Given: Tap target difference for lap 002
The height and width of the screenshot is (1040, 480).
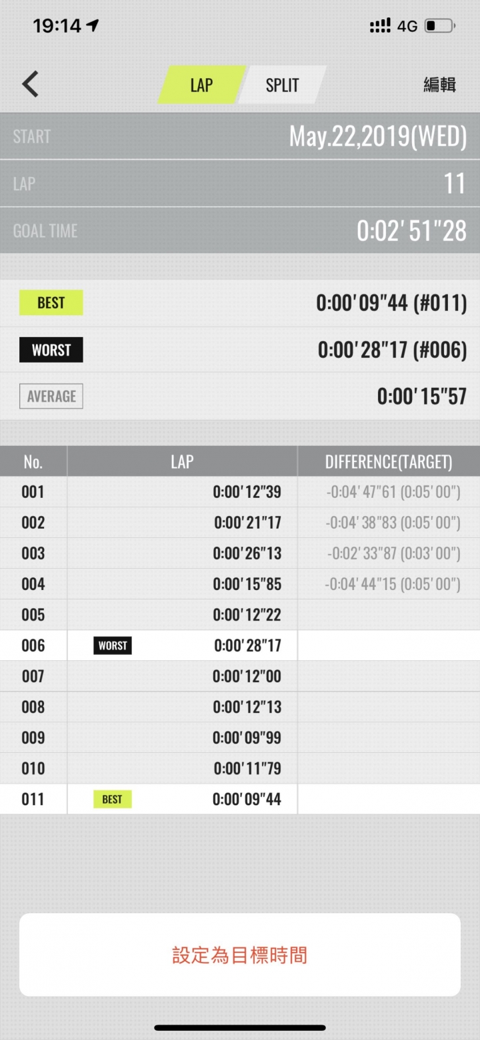Looking at the screenshot, I should pyautogui.click(x=393, y=523).
